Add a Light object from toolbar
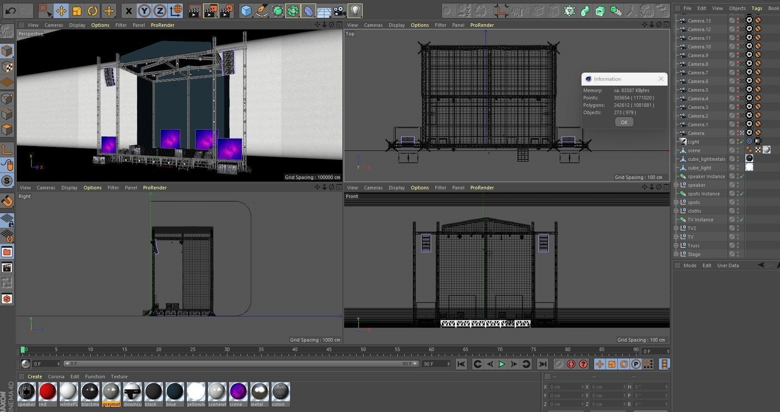Screen dimensions: 780x412 point(355,11)
